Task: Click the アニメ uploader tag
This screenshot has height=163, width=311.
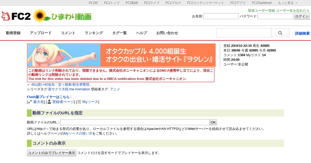Action: [115, 89]
